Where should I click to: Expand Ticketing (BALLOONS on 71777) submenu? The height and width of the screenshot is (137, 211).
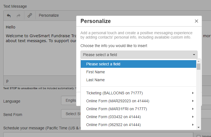[140, 93]
